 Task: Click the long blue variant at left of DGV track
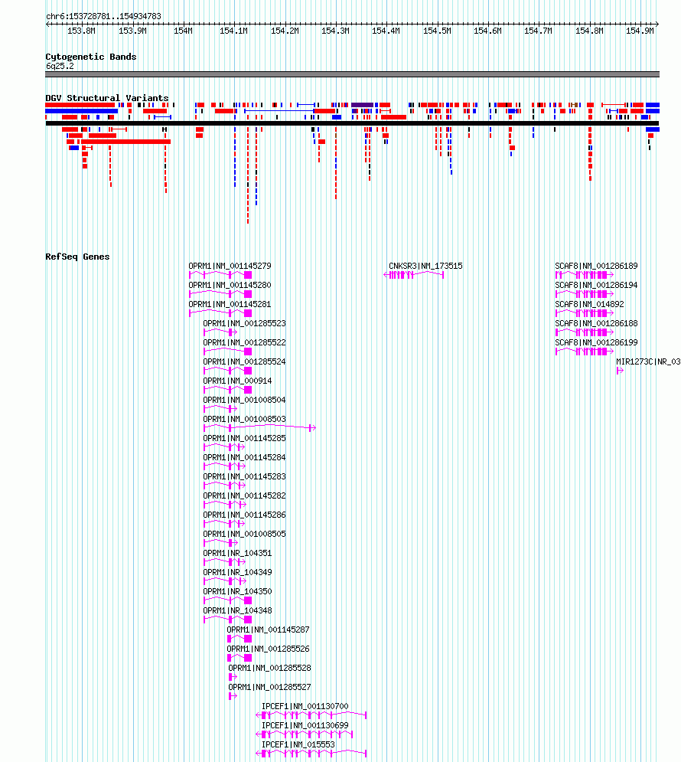tap(82, 111)
